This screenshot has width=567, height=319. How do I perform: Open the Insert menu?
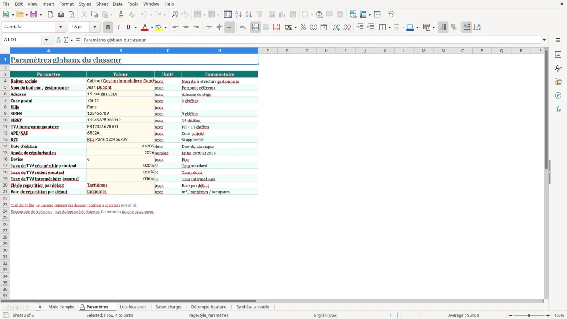click(48, 4)
